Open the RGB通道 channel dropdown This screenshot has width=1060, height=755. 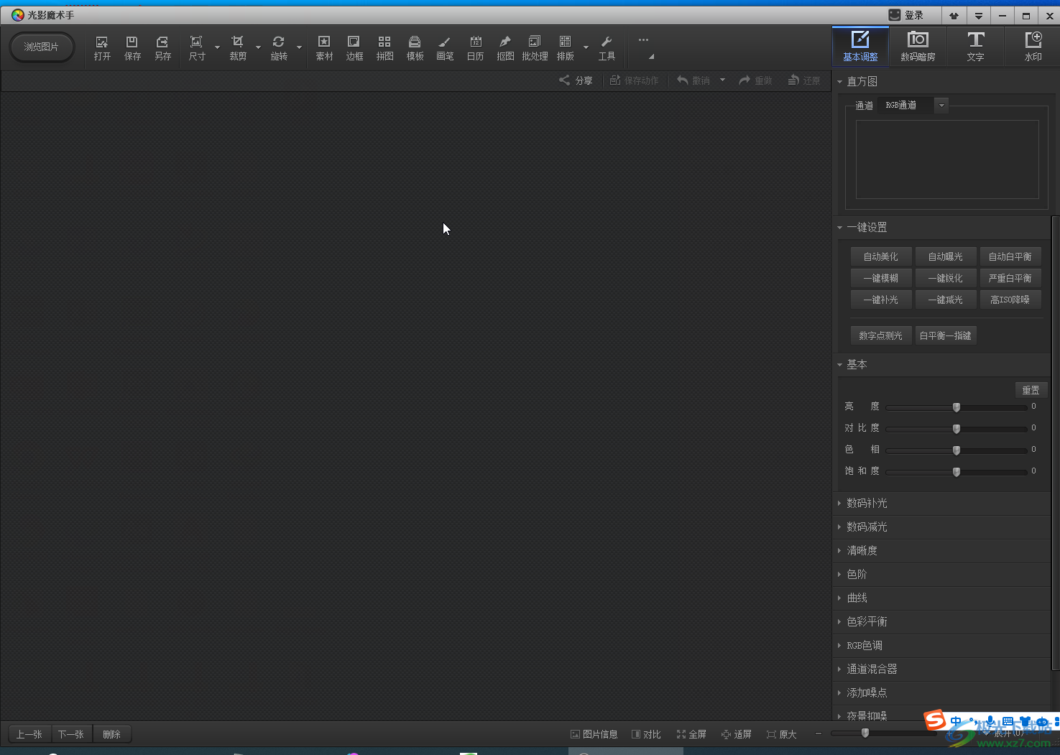coord(941,106)
